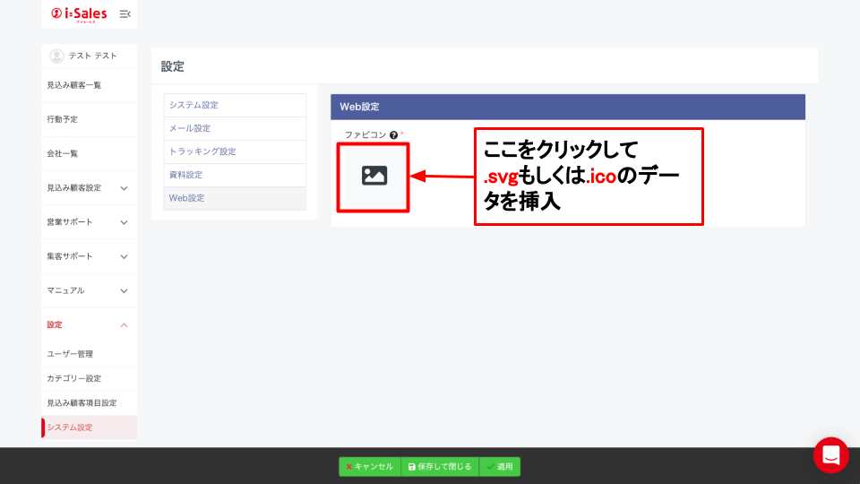860x484 pixels.
Task: Click the 保存して閉じる button
Action: [439, 466]
